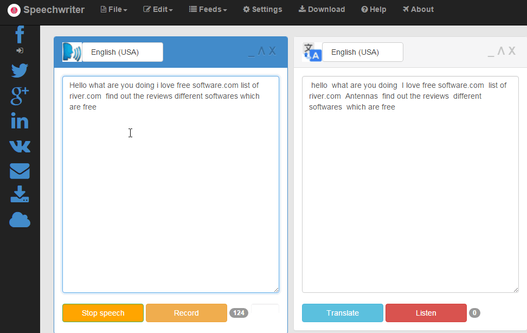Image resolution: width=527 pixels, height=333 pixels.
Task: Open Settings from the top bar
Action: tap(262, 9)
